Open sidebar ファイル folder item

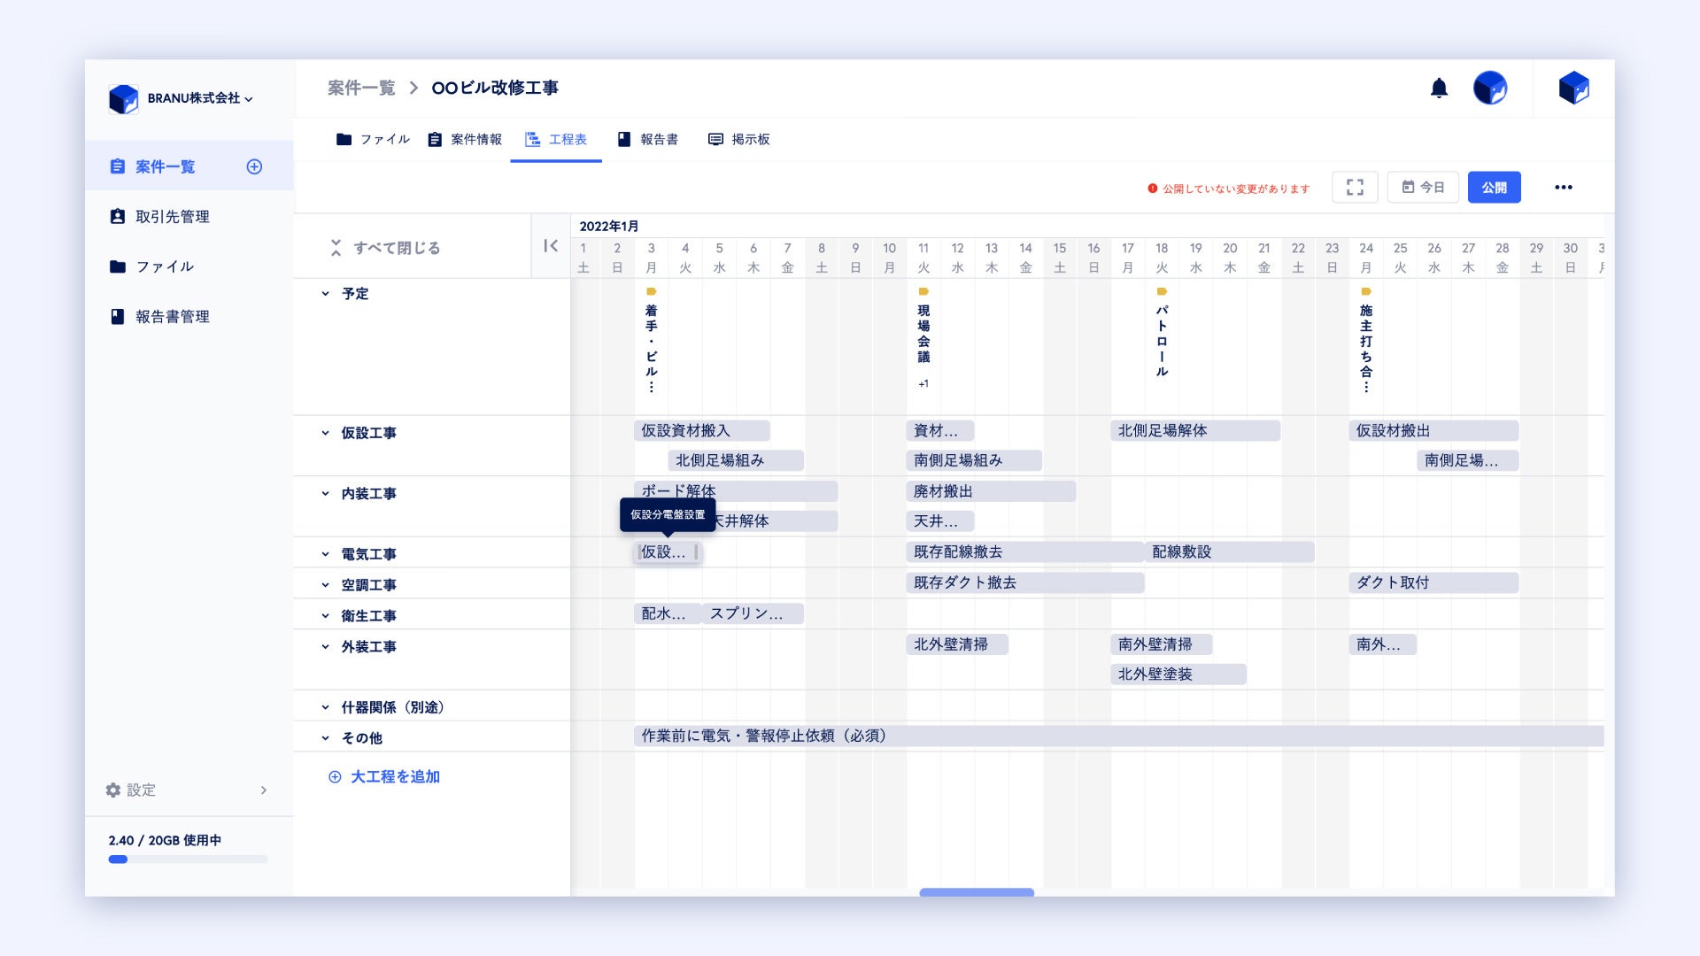[164, 266]
